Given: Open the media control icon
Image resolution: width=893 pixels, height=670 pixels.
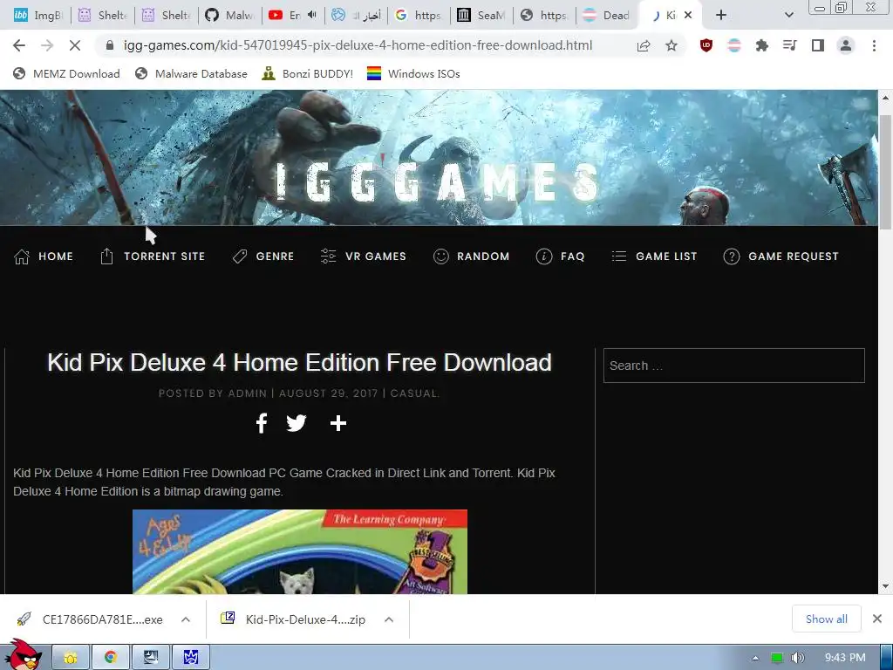Looking at the screenshot, I should tap(789, 45).
